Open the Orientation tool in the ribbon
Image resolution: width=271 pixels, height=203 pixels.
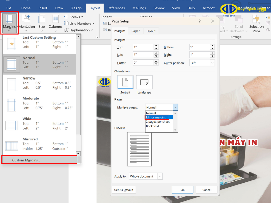(26, 23)
